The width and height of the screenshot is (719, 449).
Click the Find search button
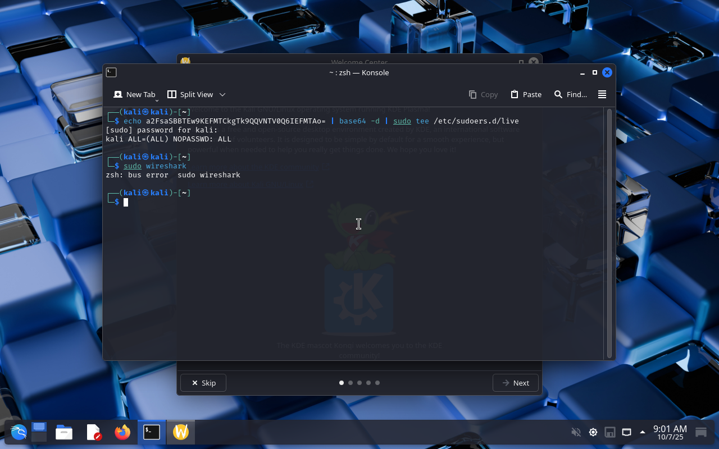tap(570, 94)
